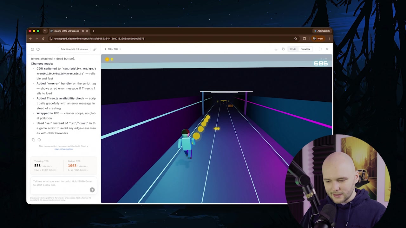Open the Work profile menu

[x=318, y=39]
